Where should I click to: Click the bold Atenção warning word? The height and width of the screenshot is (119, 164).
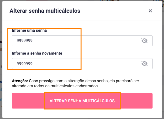pyautogui.click(x=20, y=81)
